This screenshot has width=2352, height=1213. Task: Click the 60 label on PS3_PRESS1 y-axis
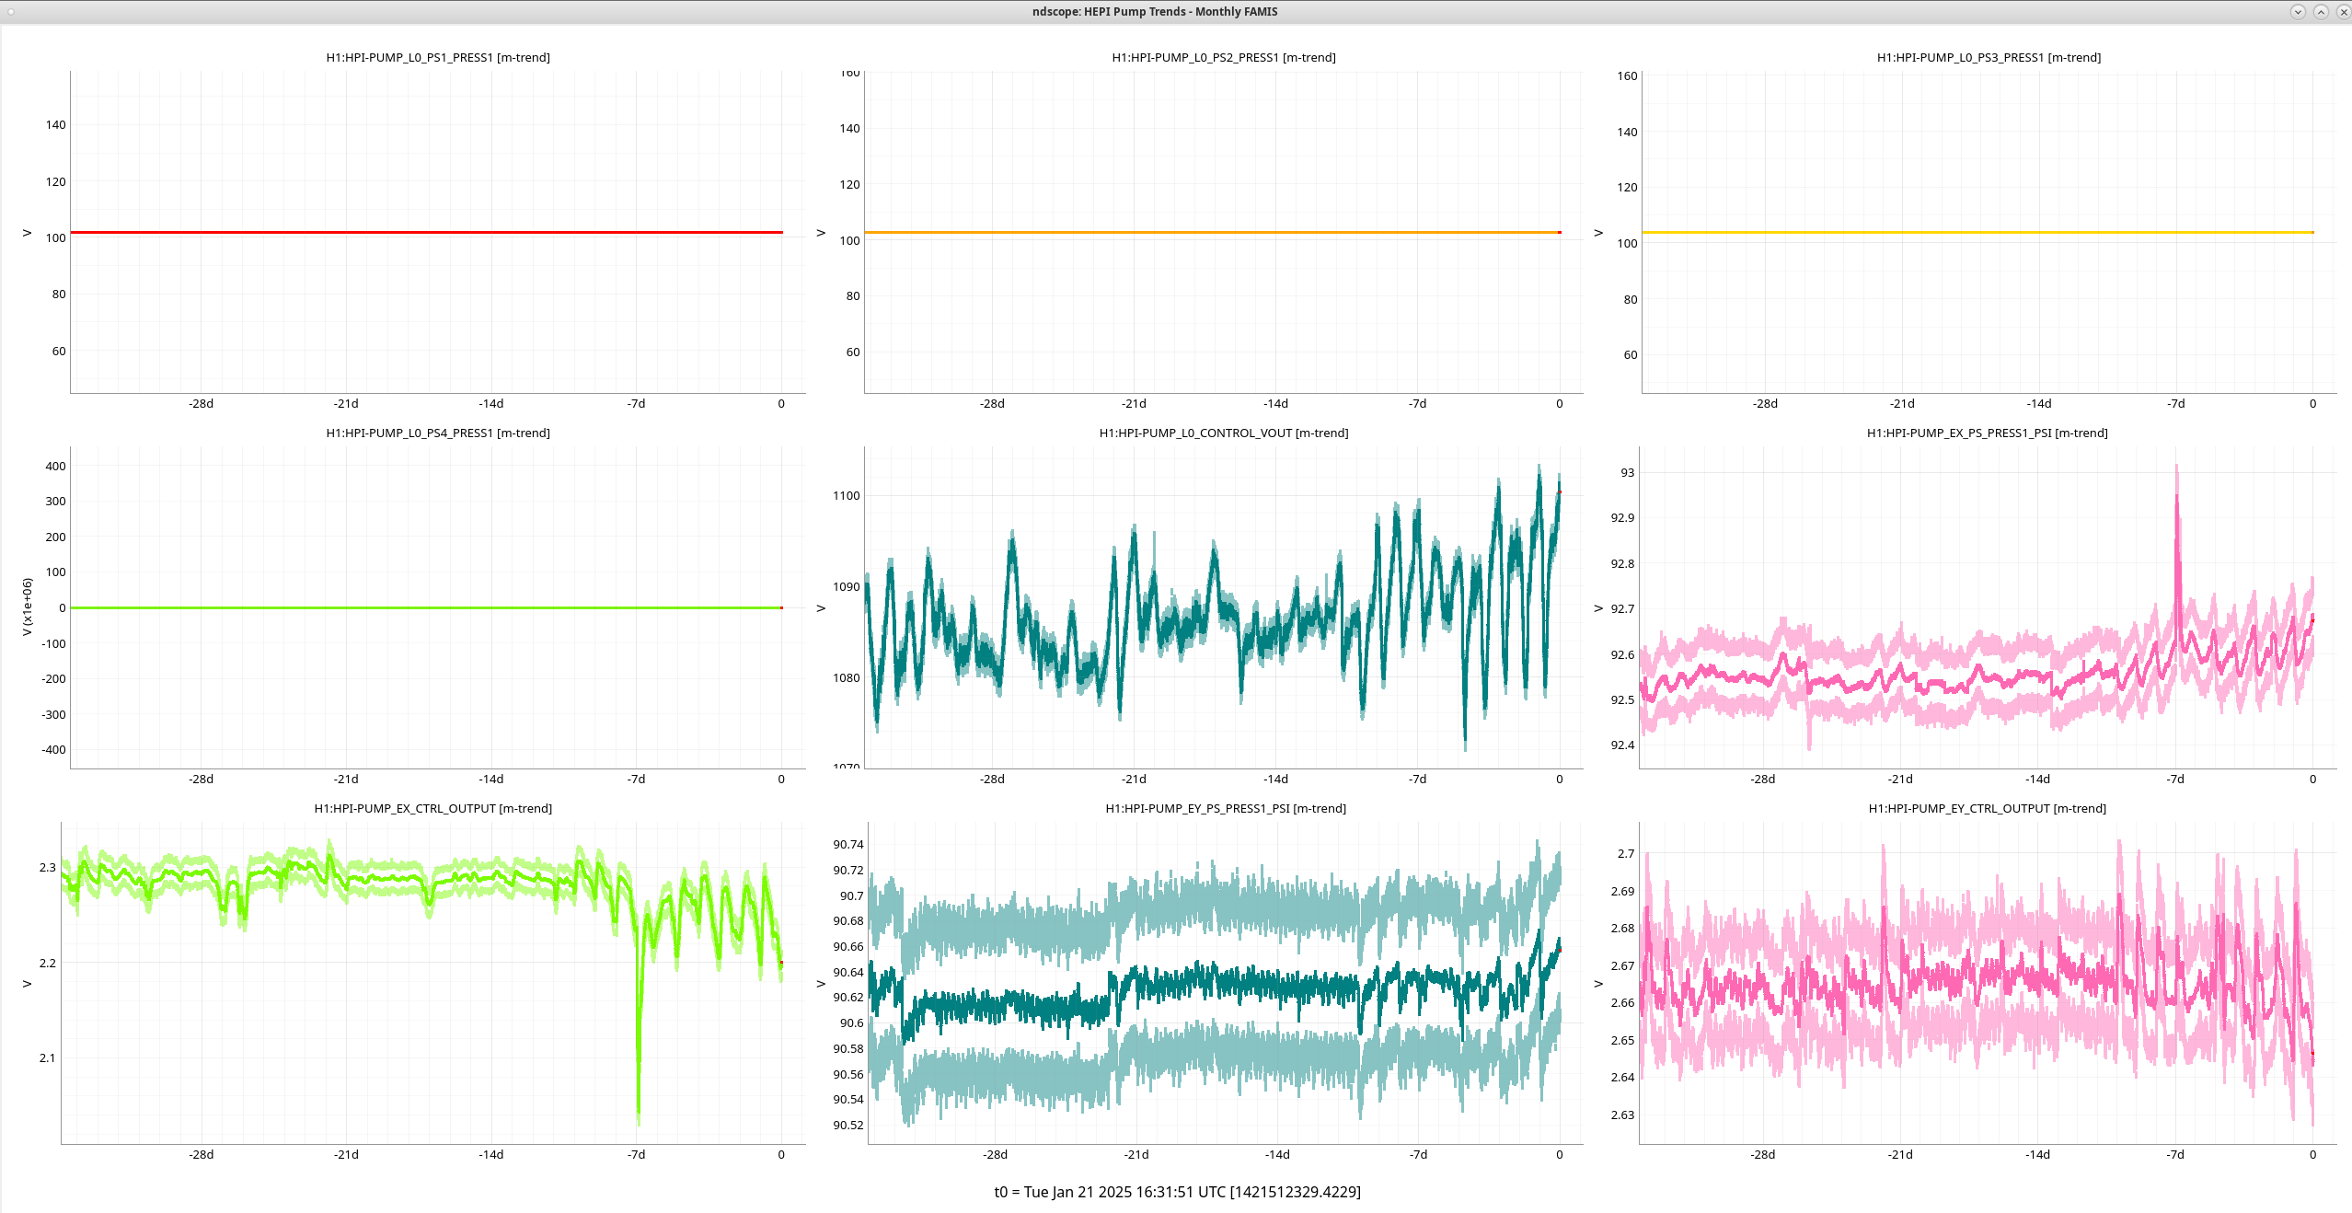pos(1631,354)
